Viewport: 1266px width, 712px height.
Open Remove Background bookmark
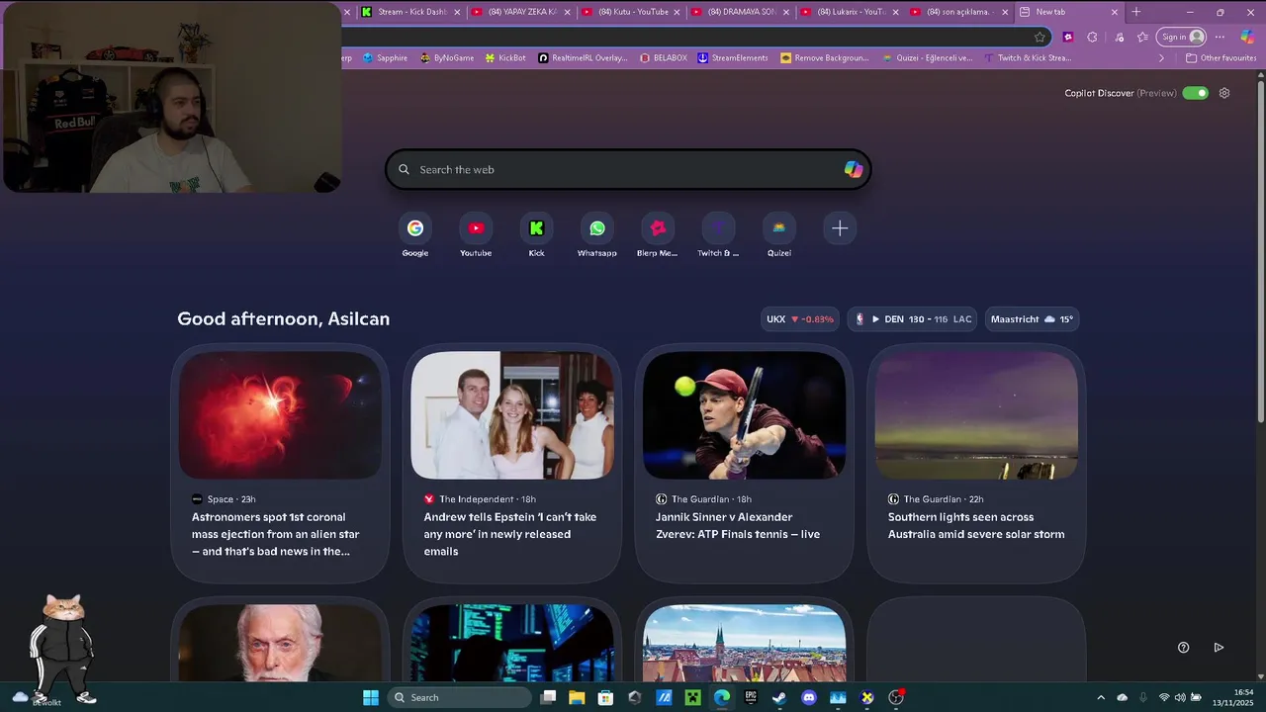825,58
